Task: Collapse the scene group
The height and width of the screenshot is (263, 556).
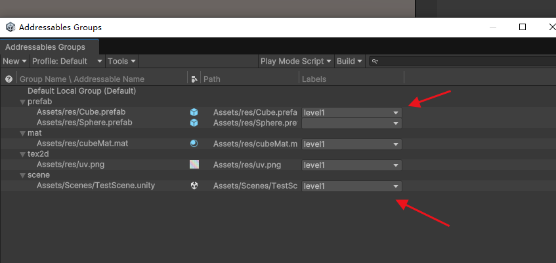Action: [23, 176]
